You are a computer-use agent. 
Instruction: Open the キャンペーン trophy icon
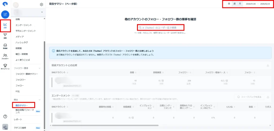click(5, 66)
